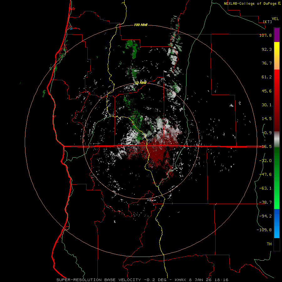Click the [KT] units label
282x282 pixels.
[x=268, y=22]
